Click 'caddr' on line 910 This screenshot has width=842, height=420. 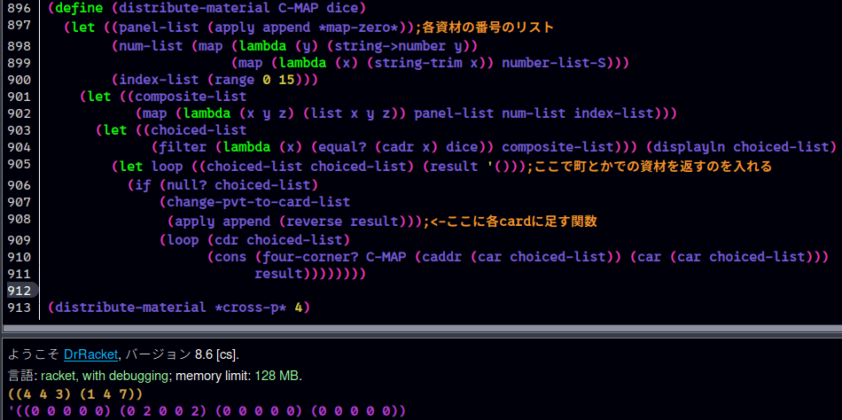(442, 257)
